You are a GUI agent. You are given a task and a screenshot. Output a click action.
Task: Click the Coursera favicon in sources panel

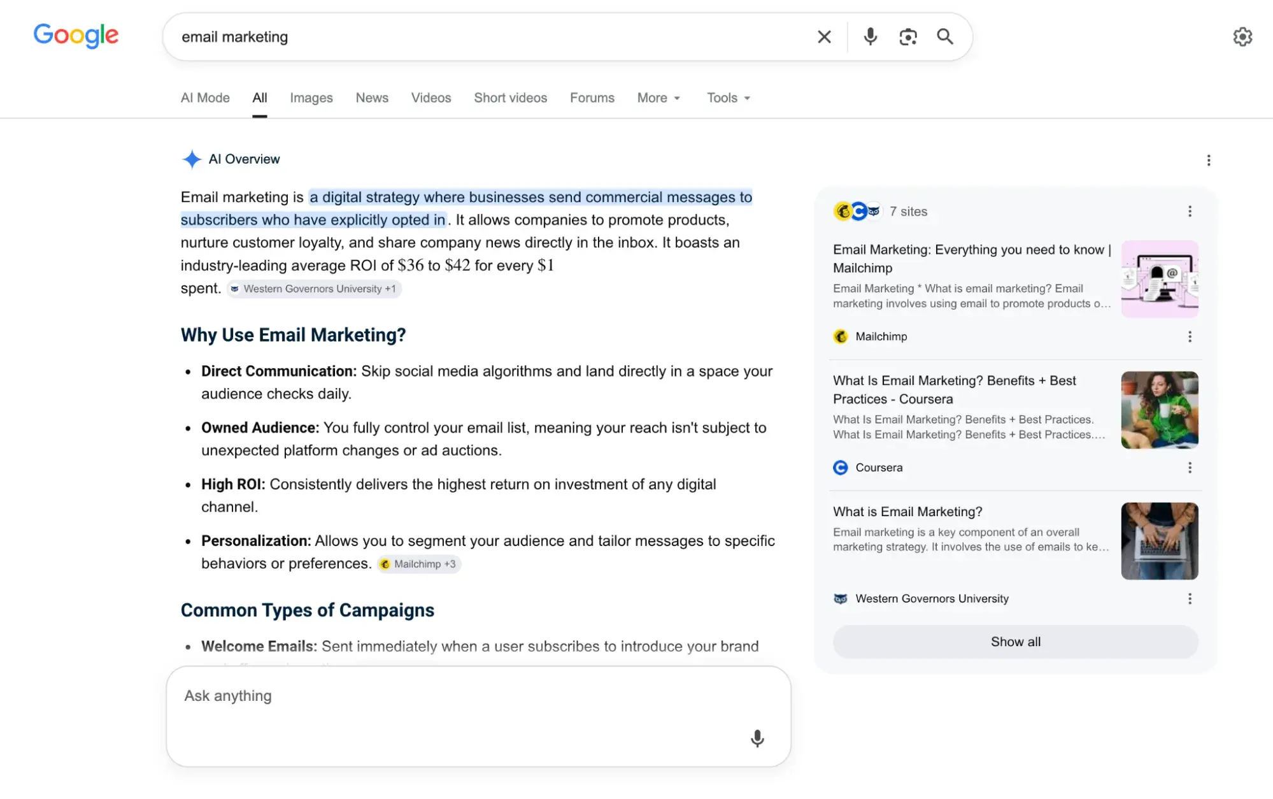[x=841, y=468]
